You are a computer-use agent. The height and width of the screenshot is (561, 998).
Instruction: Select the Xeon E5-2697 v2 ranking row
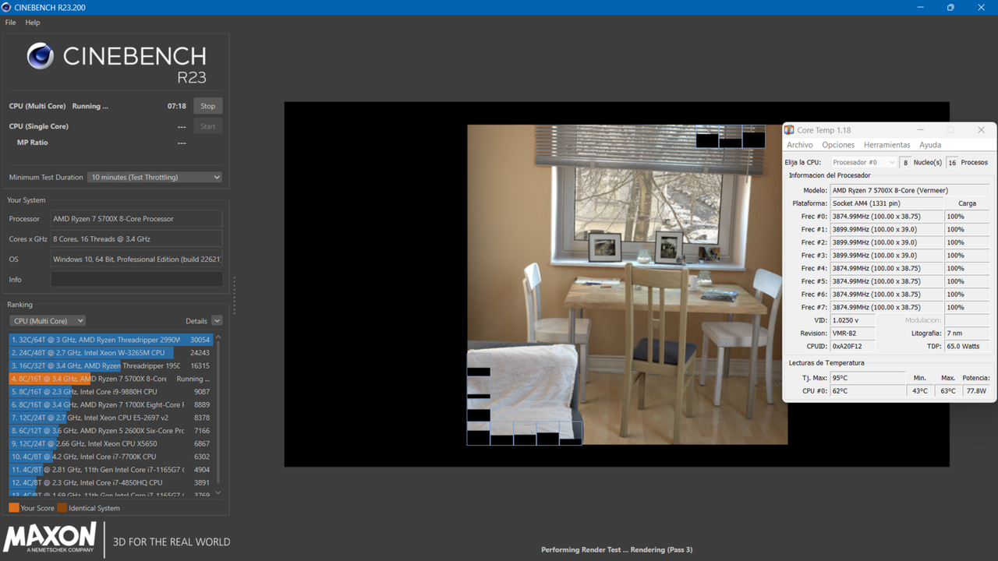[110, 418]
